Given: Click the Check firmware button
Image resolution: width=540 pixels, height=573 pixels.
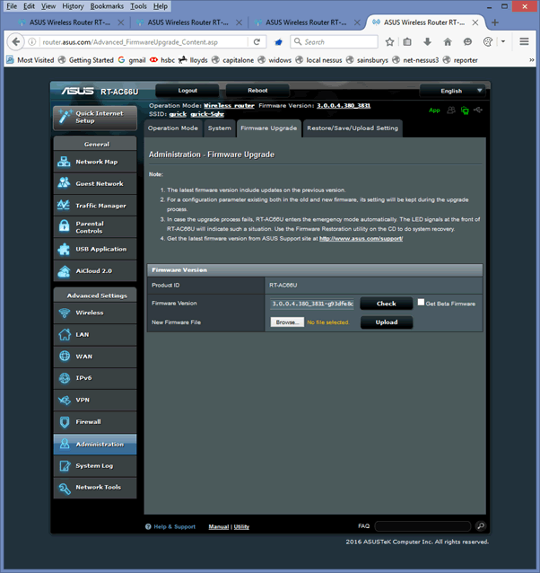Looking at the screenshot, I should point(386,304).
